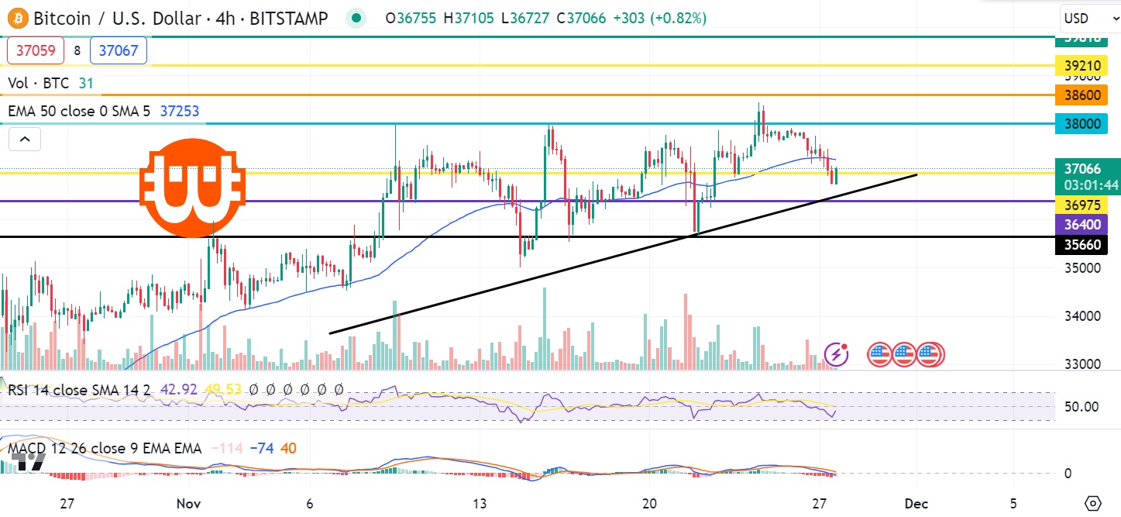
Task: Select the purple horizontal line on chart
Action: pos(527,201)
